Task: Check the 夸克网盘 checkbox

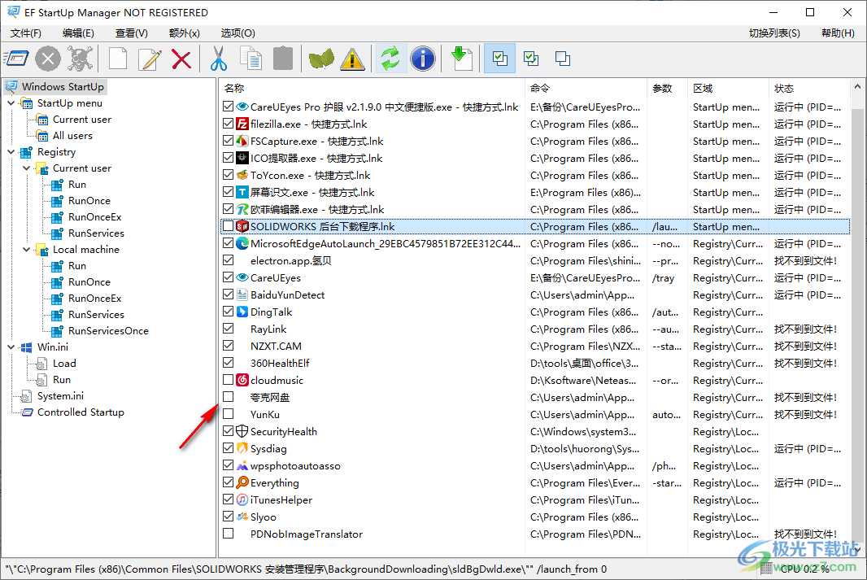Action: pos(228,396)
